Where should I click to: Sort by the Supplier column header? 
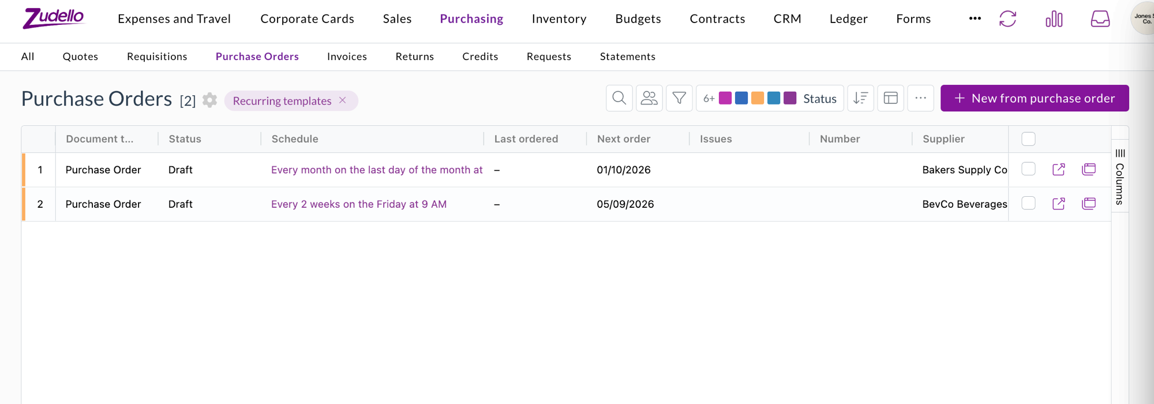click(x=943, y=139)
